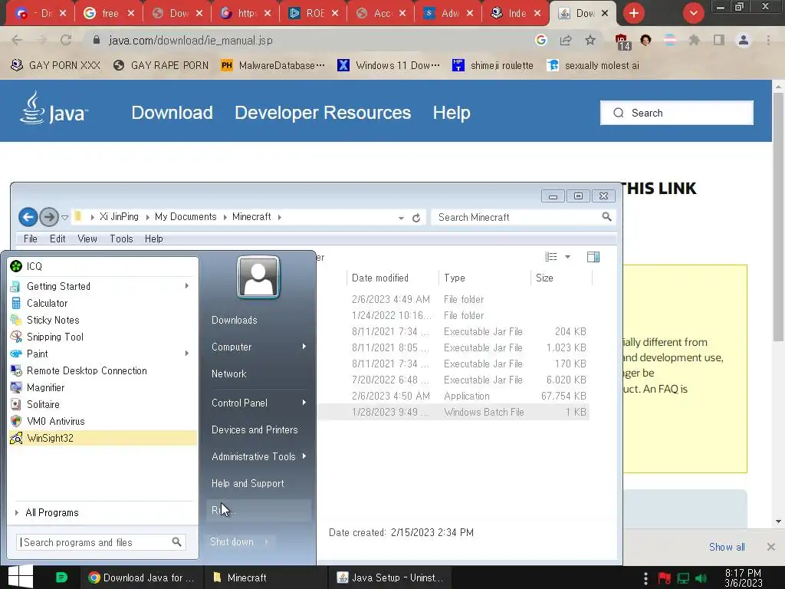Open address bar history dropdown in Explorer
The height and width of the screenshot is (589, 785).
click(x=401, y=218)
